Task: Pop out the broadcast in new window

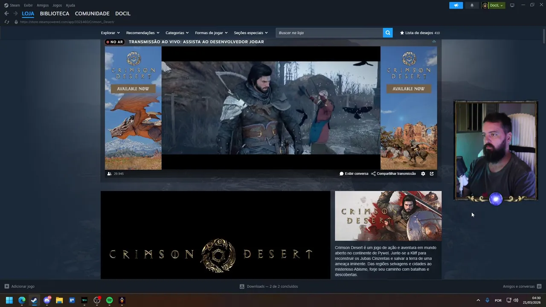Action: click(432, 174)
